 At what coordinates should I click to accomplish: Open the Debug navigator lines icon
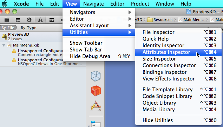pyautogui.click(x=52, y=20)
